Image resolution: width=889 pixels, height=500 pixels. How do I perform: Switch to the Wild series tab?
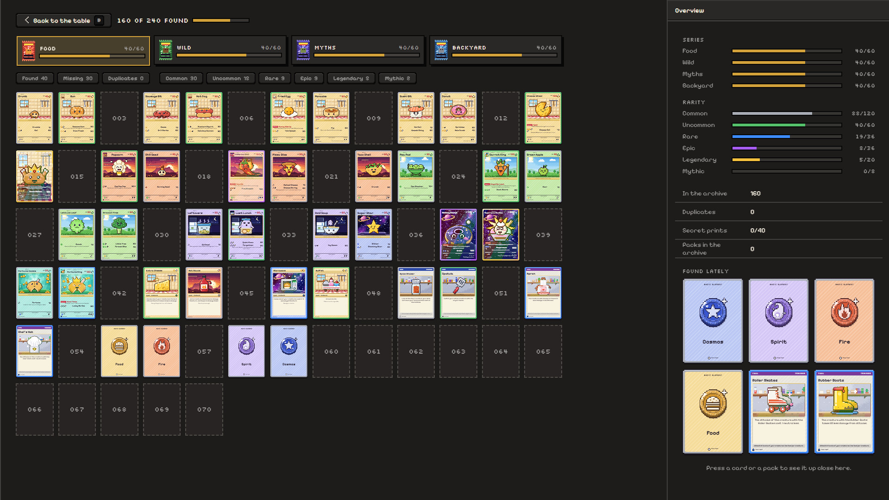(x=220, y=50)
